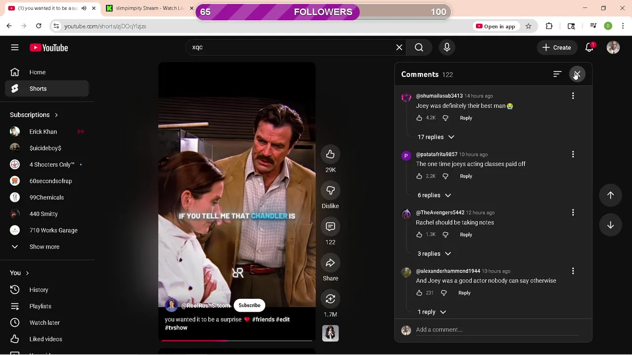Dislike the 'Joey was definitely their best man' comment

pos(445,118)
